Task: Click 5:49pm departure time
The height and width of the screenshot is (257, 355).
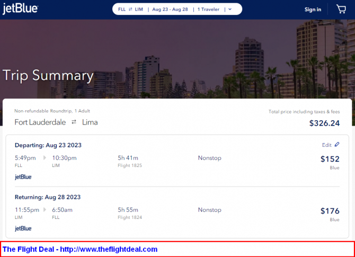Action: click(x=25, y=158)
